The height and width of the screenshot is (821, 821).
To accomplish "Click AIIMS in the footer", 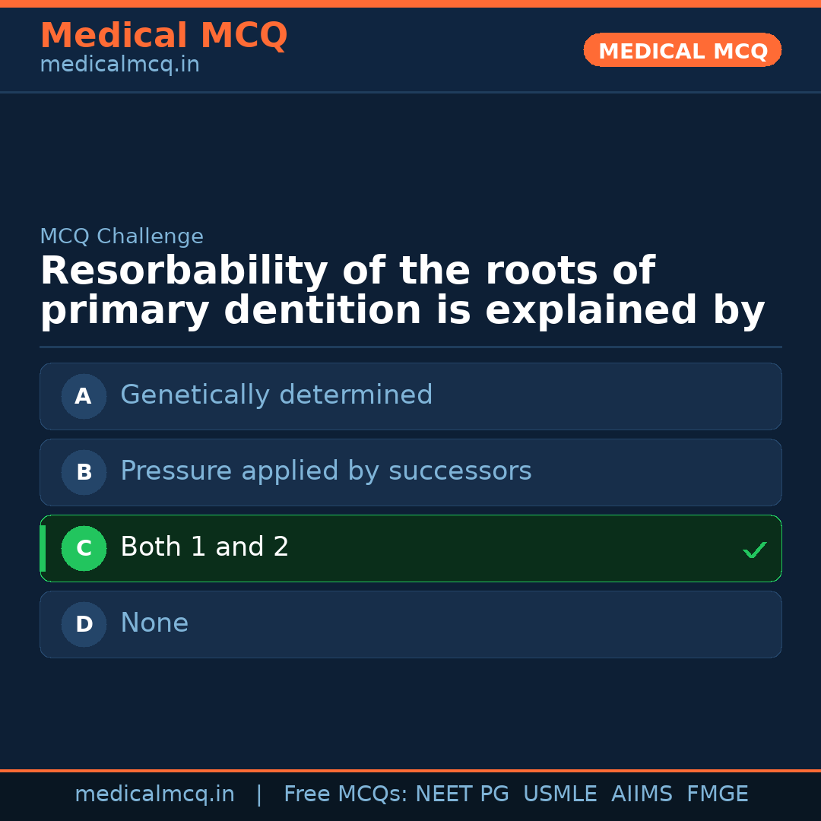I will click(642, 794).
